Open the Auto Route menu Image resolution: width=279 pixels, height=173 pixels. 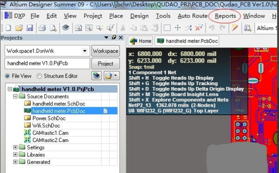193,16
